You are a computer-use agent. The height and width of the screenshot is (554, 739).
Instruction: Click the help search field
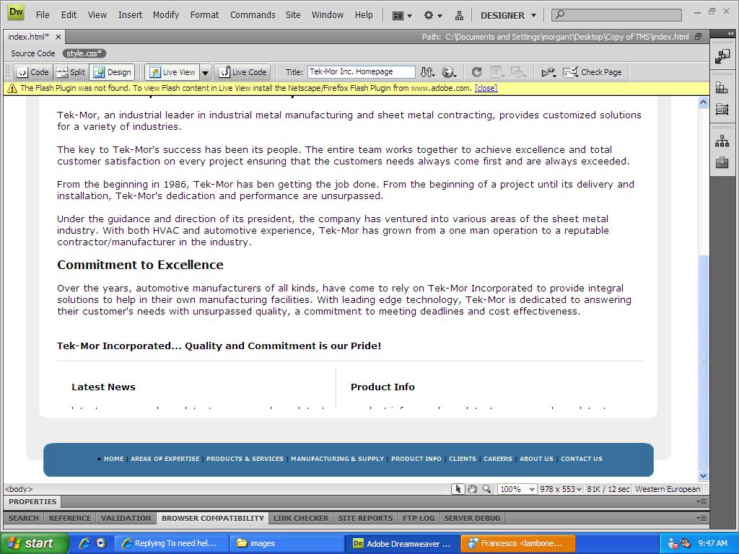point(616,15)
